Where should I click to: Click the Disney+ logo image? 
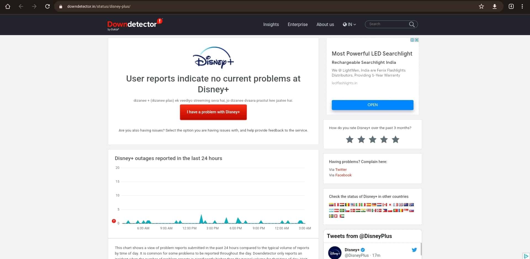[213, 57]
